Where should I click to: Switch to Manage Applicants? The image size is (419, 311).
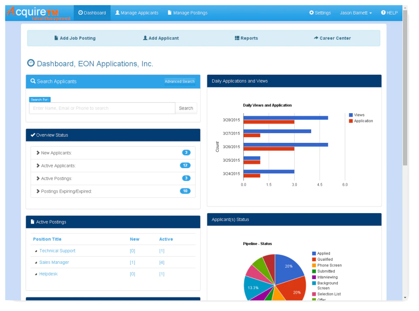(x=137, y=13)
